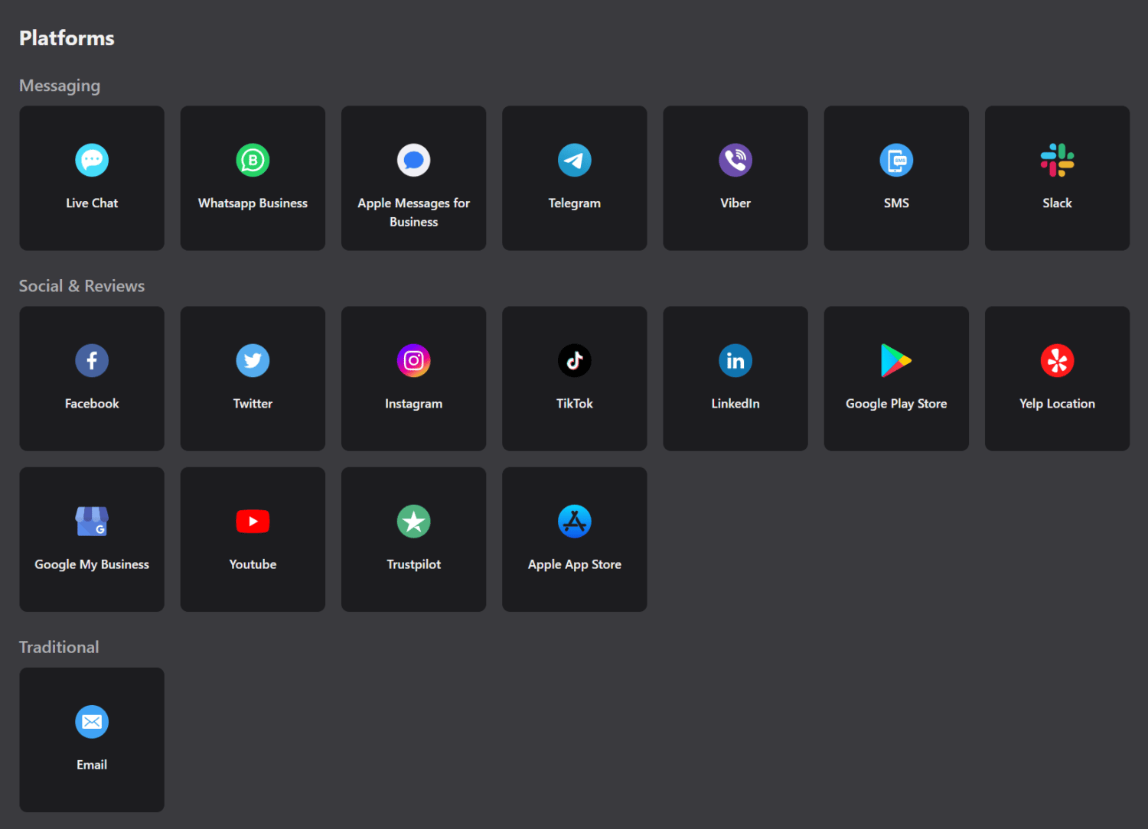Choose the Instagram label

tap(413, 404)
